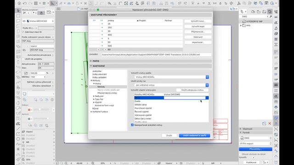
Task: Click the green zoom button of the dialog
Action: pyautogui.click(x=98, y=10)
